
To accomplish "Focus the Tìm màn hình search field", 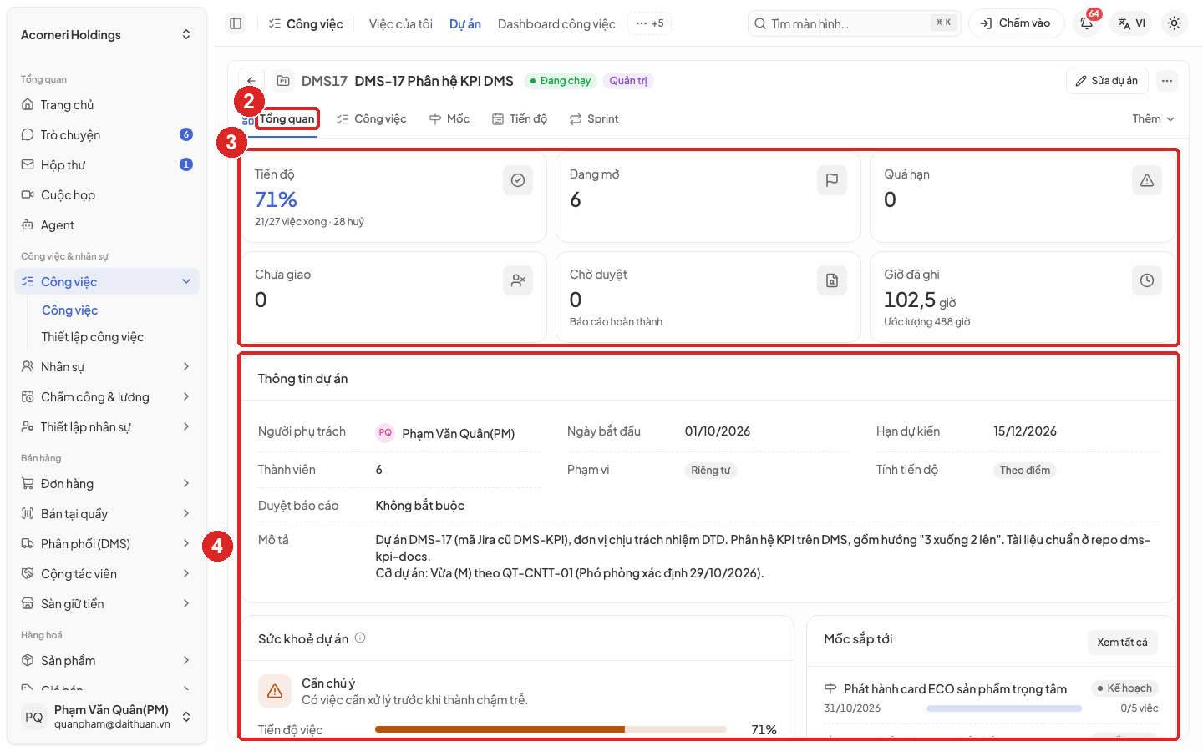I will coord(855,23).
